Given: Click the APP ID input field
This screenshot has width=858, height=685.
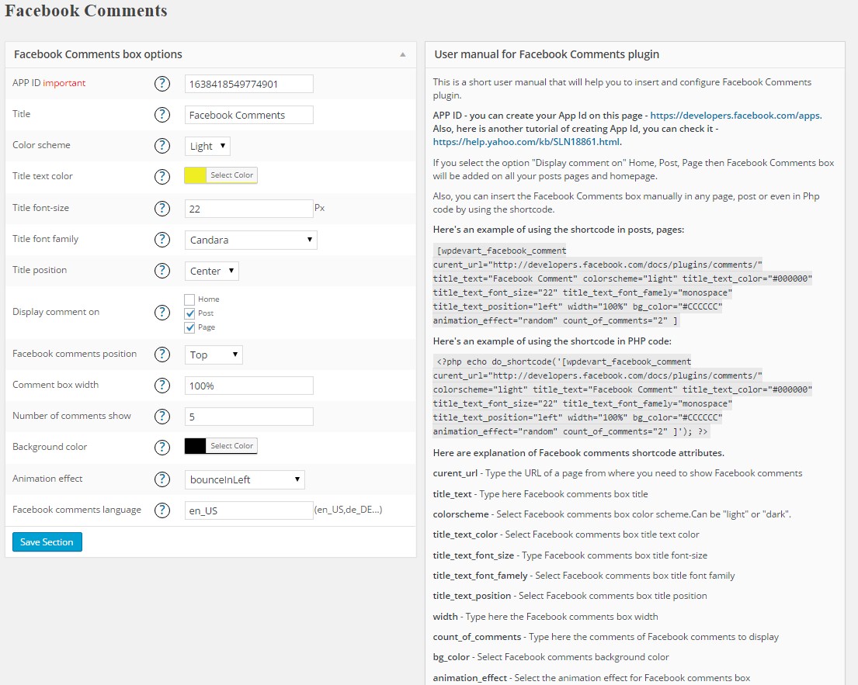Looking at the screenshot, I should click(x=249, y=84).
